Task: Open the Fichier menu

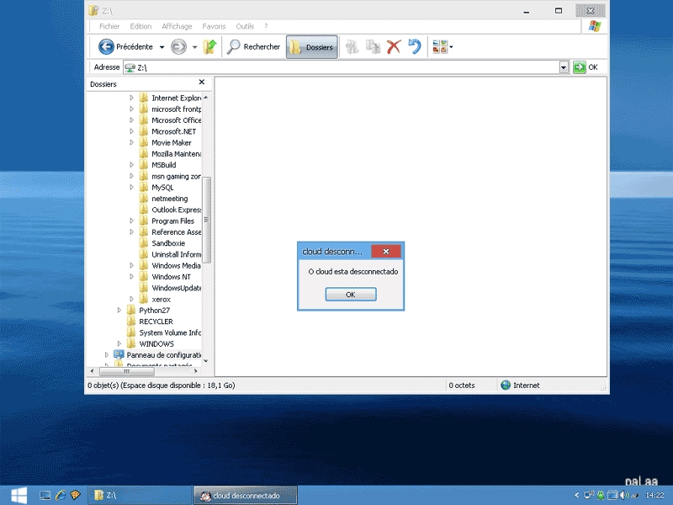Action: click(109, 26)
